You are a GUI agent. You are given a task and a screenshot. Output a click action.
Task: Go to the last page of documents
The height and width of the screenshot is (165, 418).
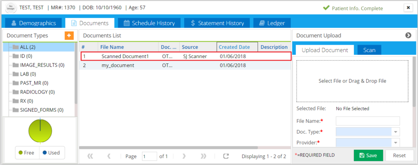point(203,156)
